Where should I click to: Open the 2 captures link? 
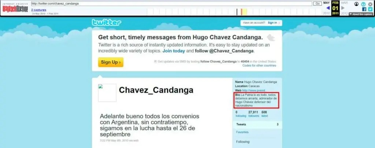(39, 10)
